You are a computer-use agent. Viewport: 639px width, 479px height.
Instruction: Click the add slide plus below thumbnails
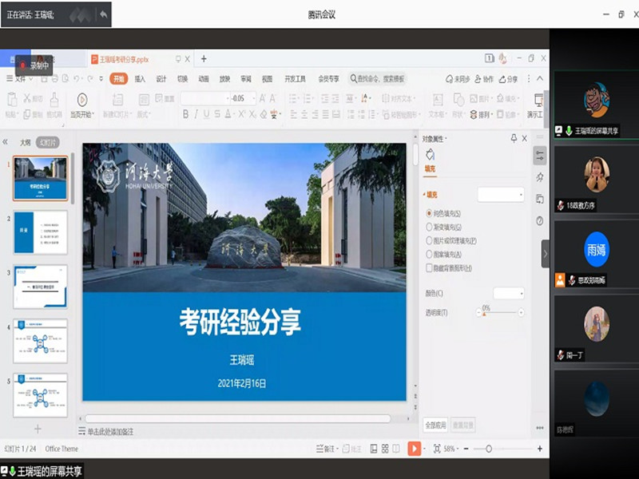point(37,429)
